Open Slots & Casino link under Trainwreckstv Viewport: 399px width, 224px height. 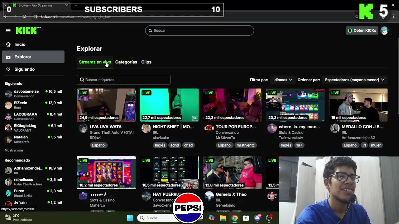point(291,133)
